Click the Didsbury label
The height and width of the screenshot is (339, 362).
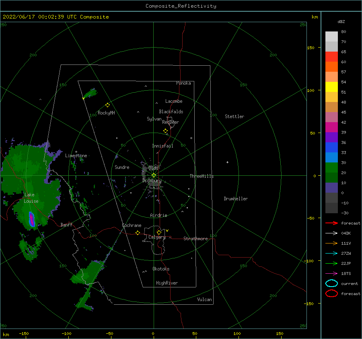tap(152, 181)
